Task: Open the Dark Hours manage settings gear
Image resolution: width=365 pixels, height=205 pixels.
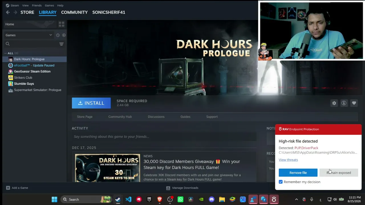Action: coord(334,103)
